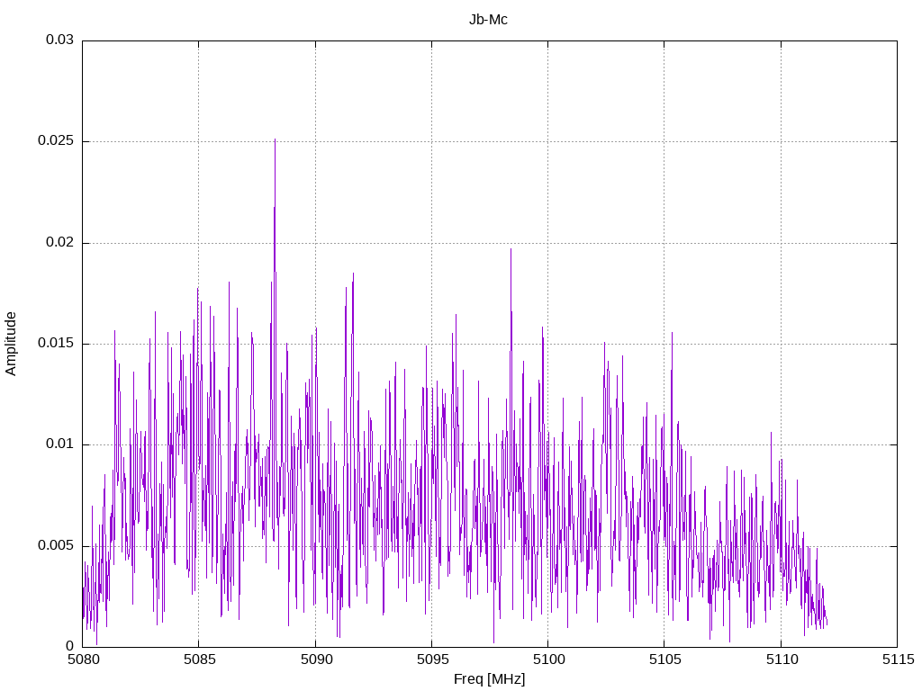Click the 0 y-axis tick label
Viewport: 922px width, 691px height.
coord(70,646)
